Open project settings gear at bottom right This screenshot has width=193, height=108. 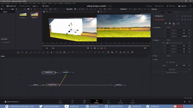[x=189, y=102]
